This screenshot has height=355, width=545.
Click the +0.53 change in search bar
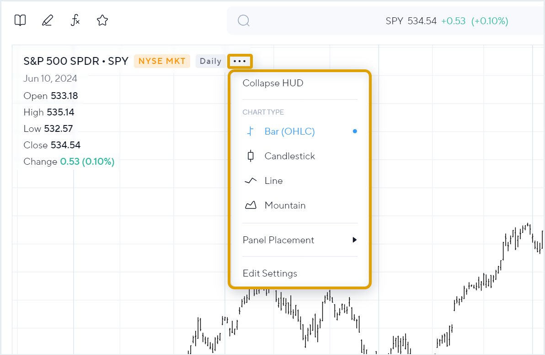pyautogui.click(x=453, y=21)
